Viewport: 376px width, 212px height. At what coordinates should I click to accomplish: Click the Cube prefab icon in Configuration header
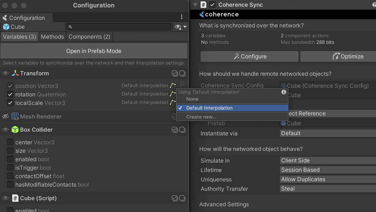coord(6,27)
